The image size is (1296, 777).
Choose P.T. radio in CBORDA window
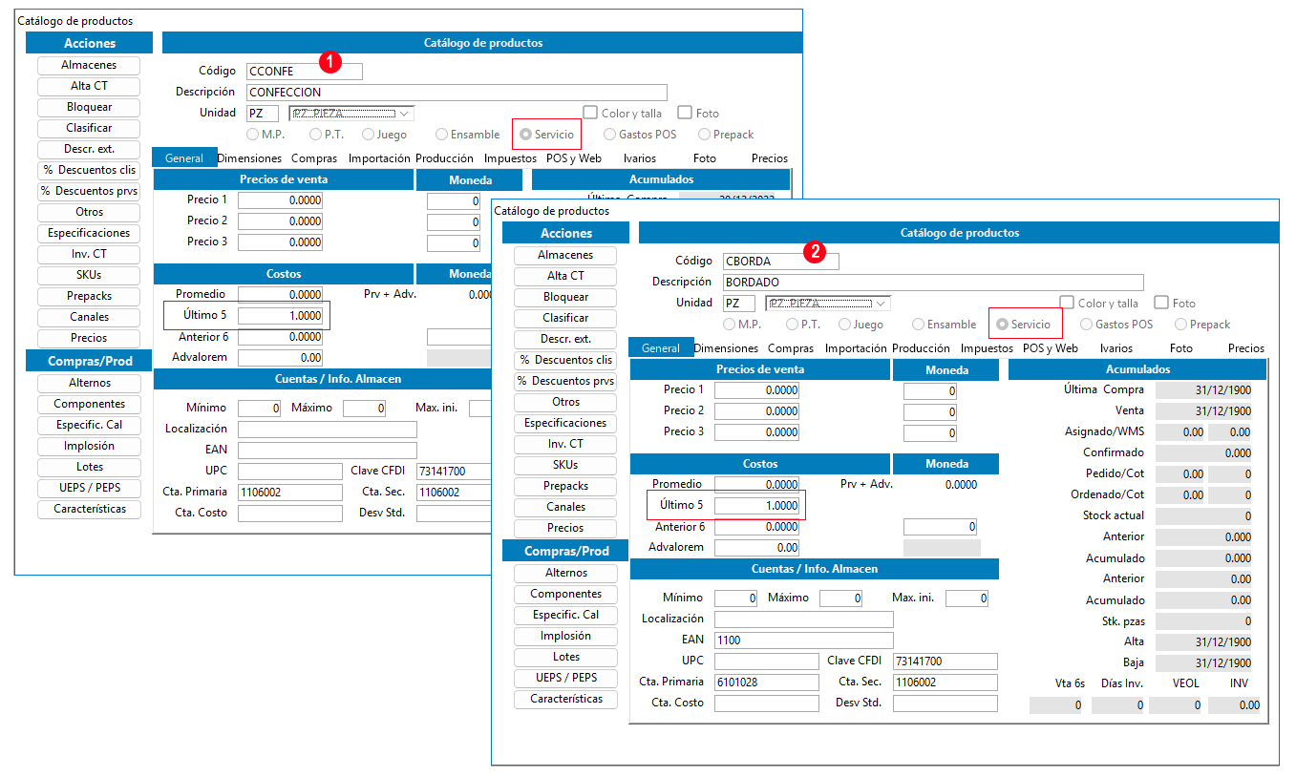pyautogui.click(x=792, y=325)
